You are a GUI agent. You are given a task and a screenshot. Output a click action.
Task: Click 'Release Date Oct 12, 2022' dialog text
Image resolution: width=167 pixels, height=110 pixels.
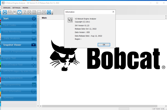point(85,29)
